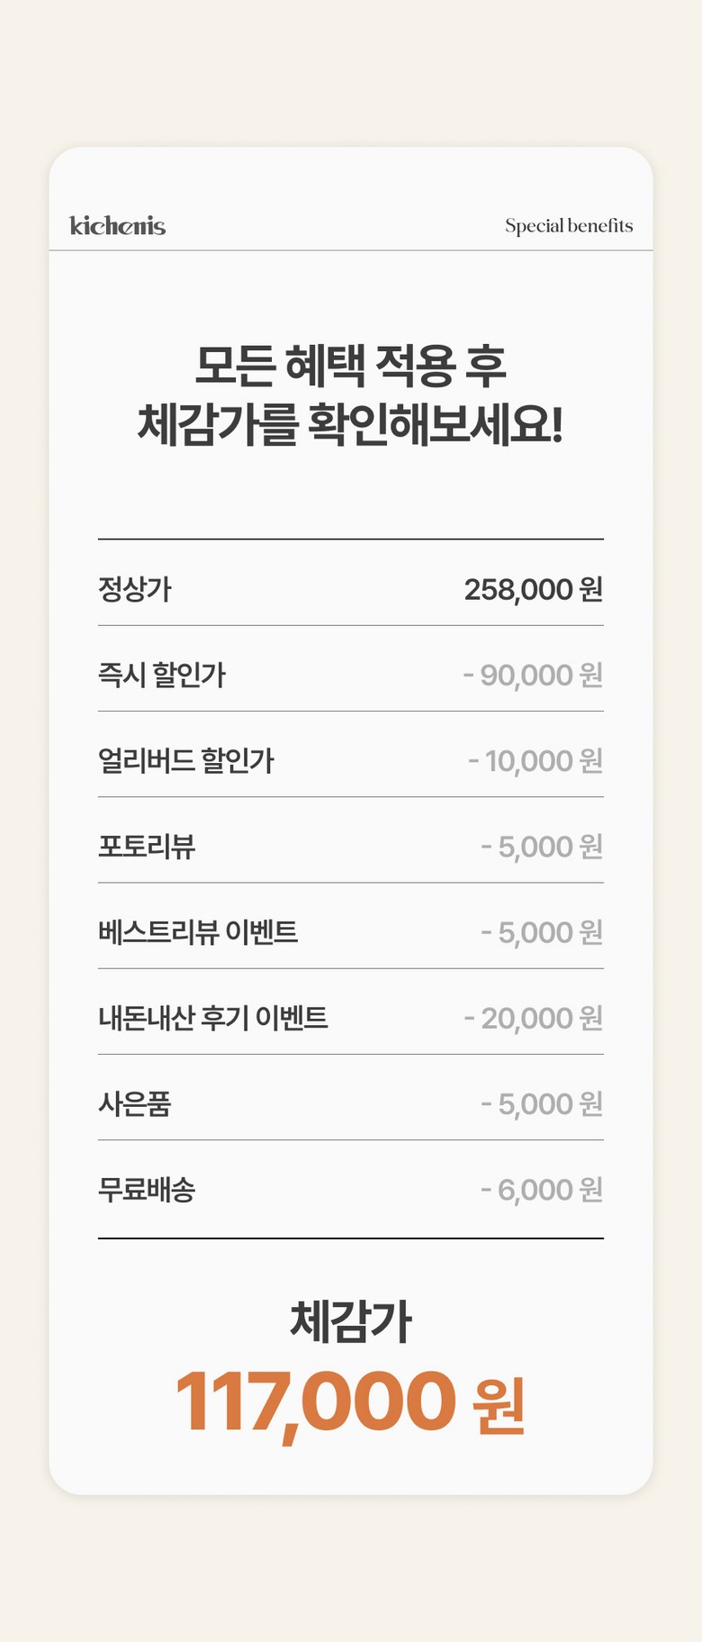The width and height of the screenshot is (702, 1642).
Task: Select the 얼리버드 할인가 row label
Action: click(x=186, y=761)
